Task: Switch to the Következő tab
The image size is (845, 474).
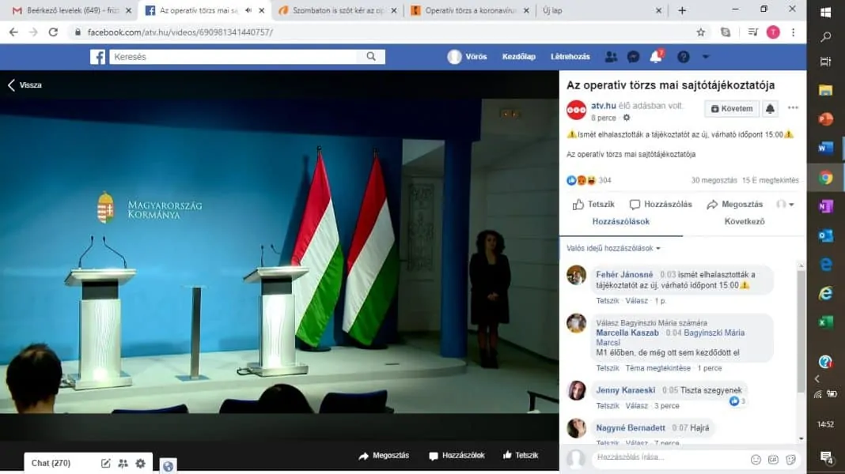Action: (x=745, y=222)
